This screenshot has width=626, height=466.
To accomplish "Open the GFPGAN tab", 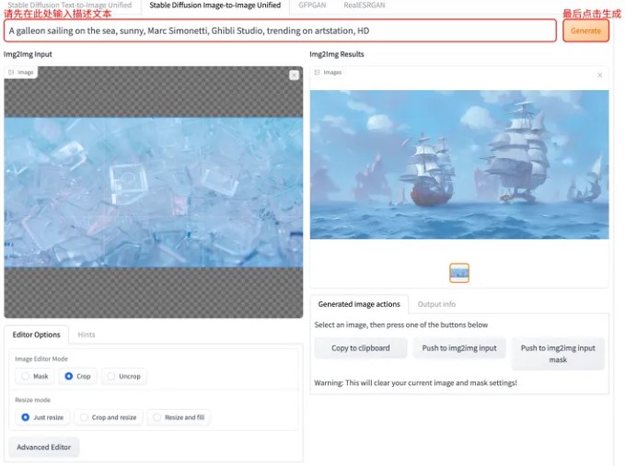I will (312, 6).
